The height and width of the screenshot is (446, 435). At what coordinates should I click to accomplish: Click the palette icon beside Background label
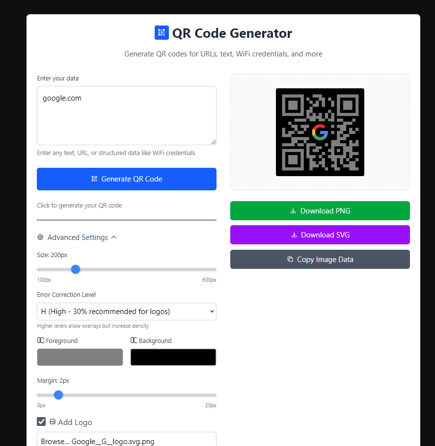point(134,341)
